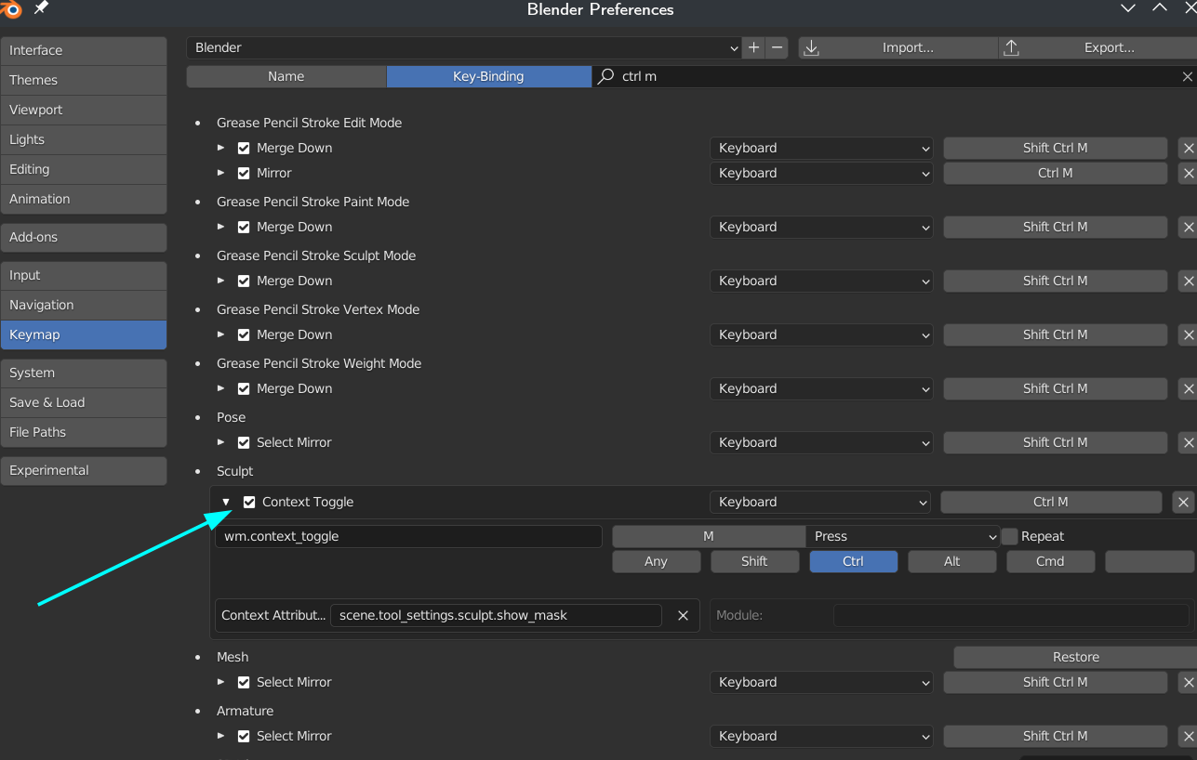Screen dimensions: 1197x760
Task: Uncheck Pose Select Mirror item
Action: pyautogui.click(x=244, y=442)
